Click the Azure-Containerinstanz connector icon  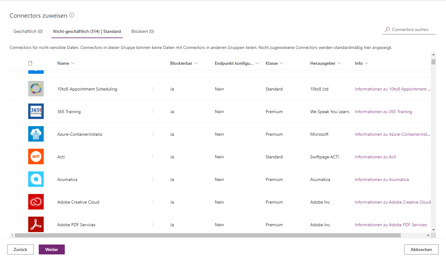point(36,134)
